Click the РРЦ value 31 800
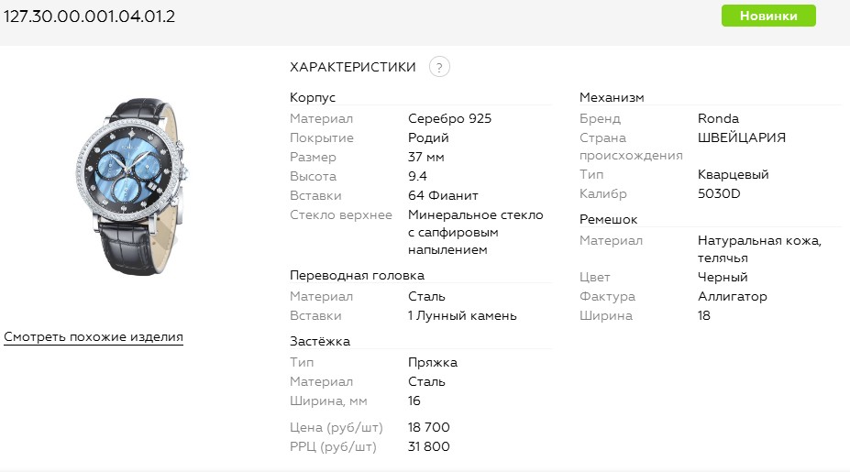Image resolution: width=850 pixels, height=472 pixels. (429, 446)
